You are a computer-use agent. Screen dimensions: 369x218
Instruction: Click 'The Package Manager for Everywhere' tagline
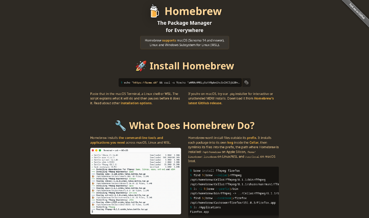pyautogui.click(x=184, y=27)
